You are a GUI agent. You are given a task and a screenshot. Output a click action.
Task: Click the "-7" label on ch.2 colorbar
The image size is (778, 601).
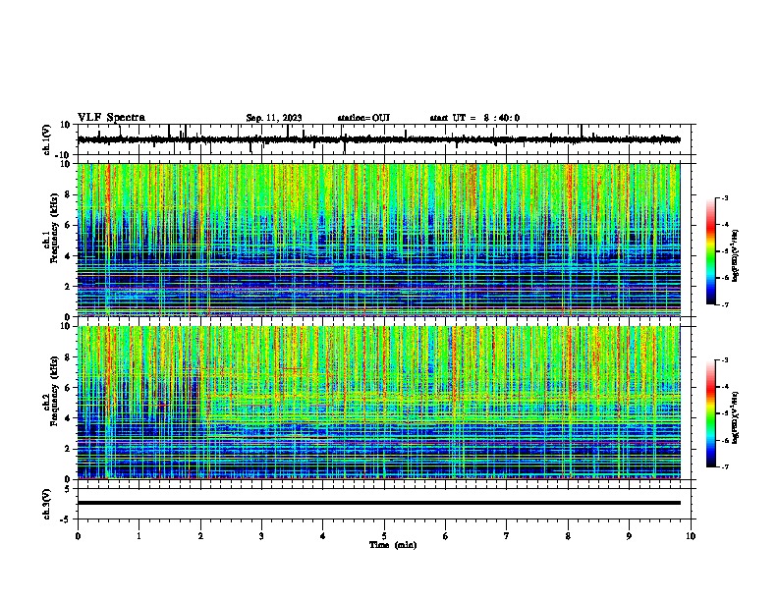[724, 466]
